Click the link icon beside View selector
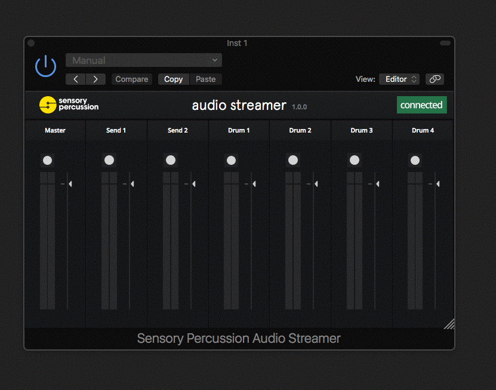 pos(435,79)
